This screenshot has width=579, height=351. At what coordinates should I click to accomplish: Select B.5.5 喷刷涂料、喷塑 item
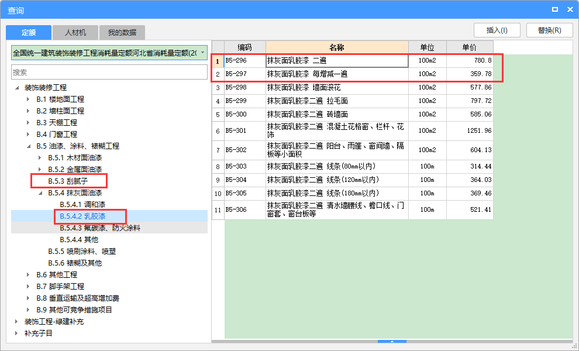(82, 251)
